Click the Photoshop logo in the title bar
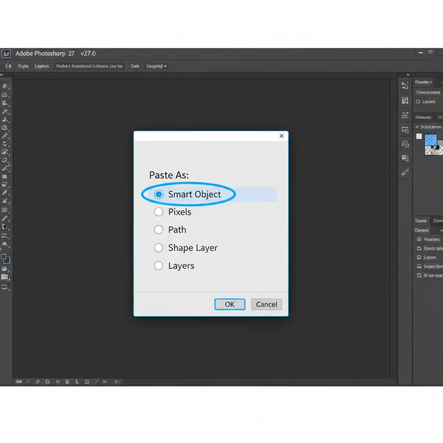 [6, 54]
